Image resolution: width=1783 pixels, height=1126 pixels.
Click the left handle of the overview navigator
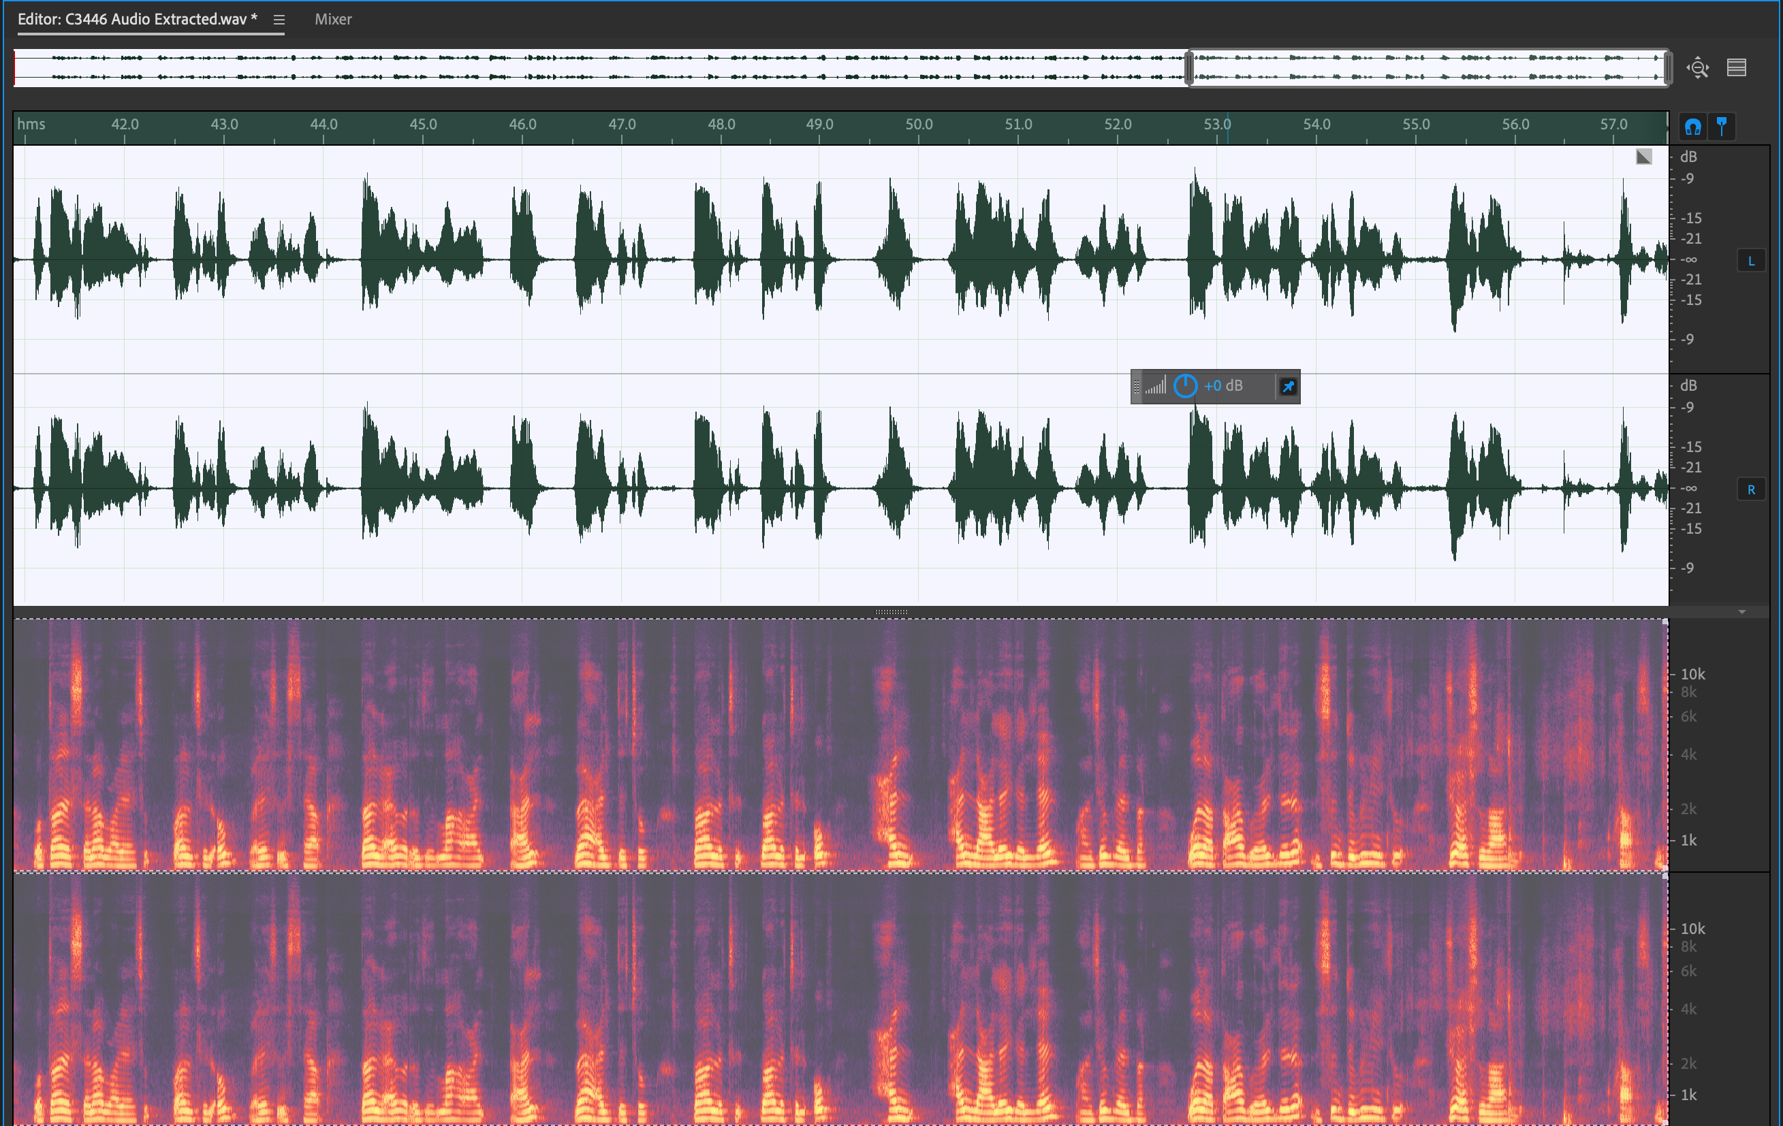(x=1189, y=68)
